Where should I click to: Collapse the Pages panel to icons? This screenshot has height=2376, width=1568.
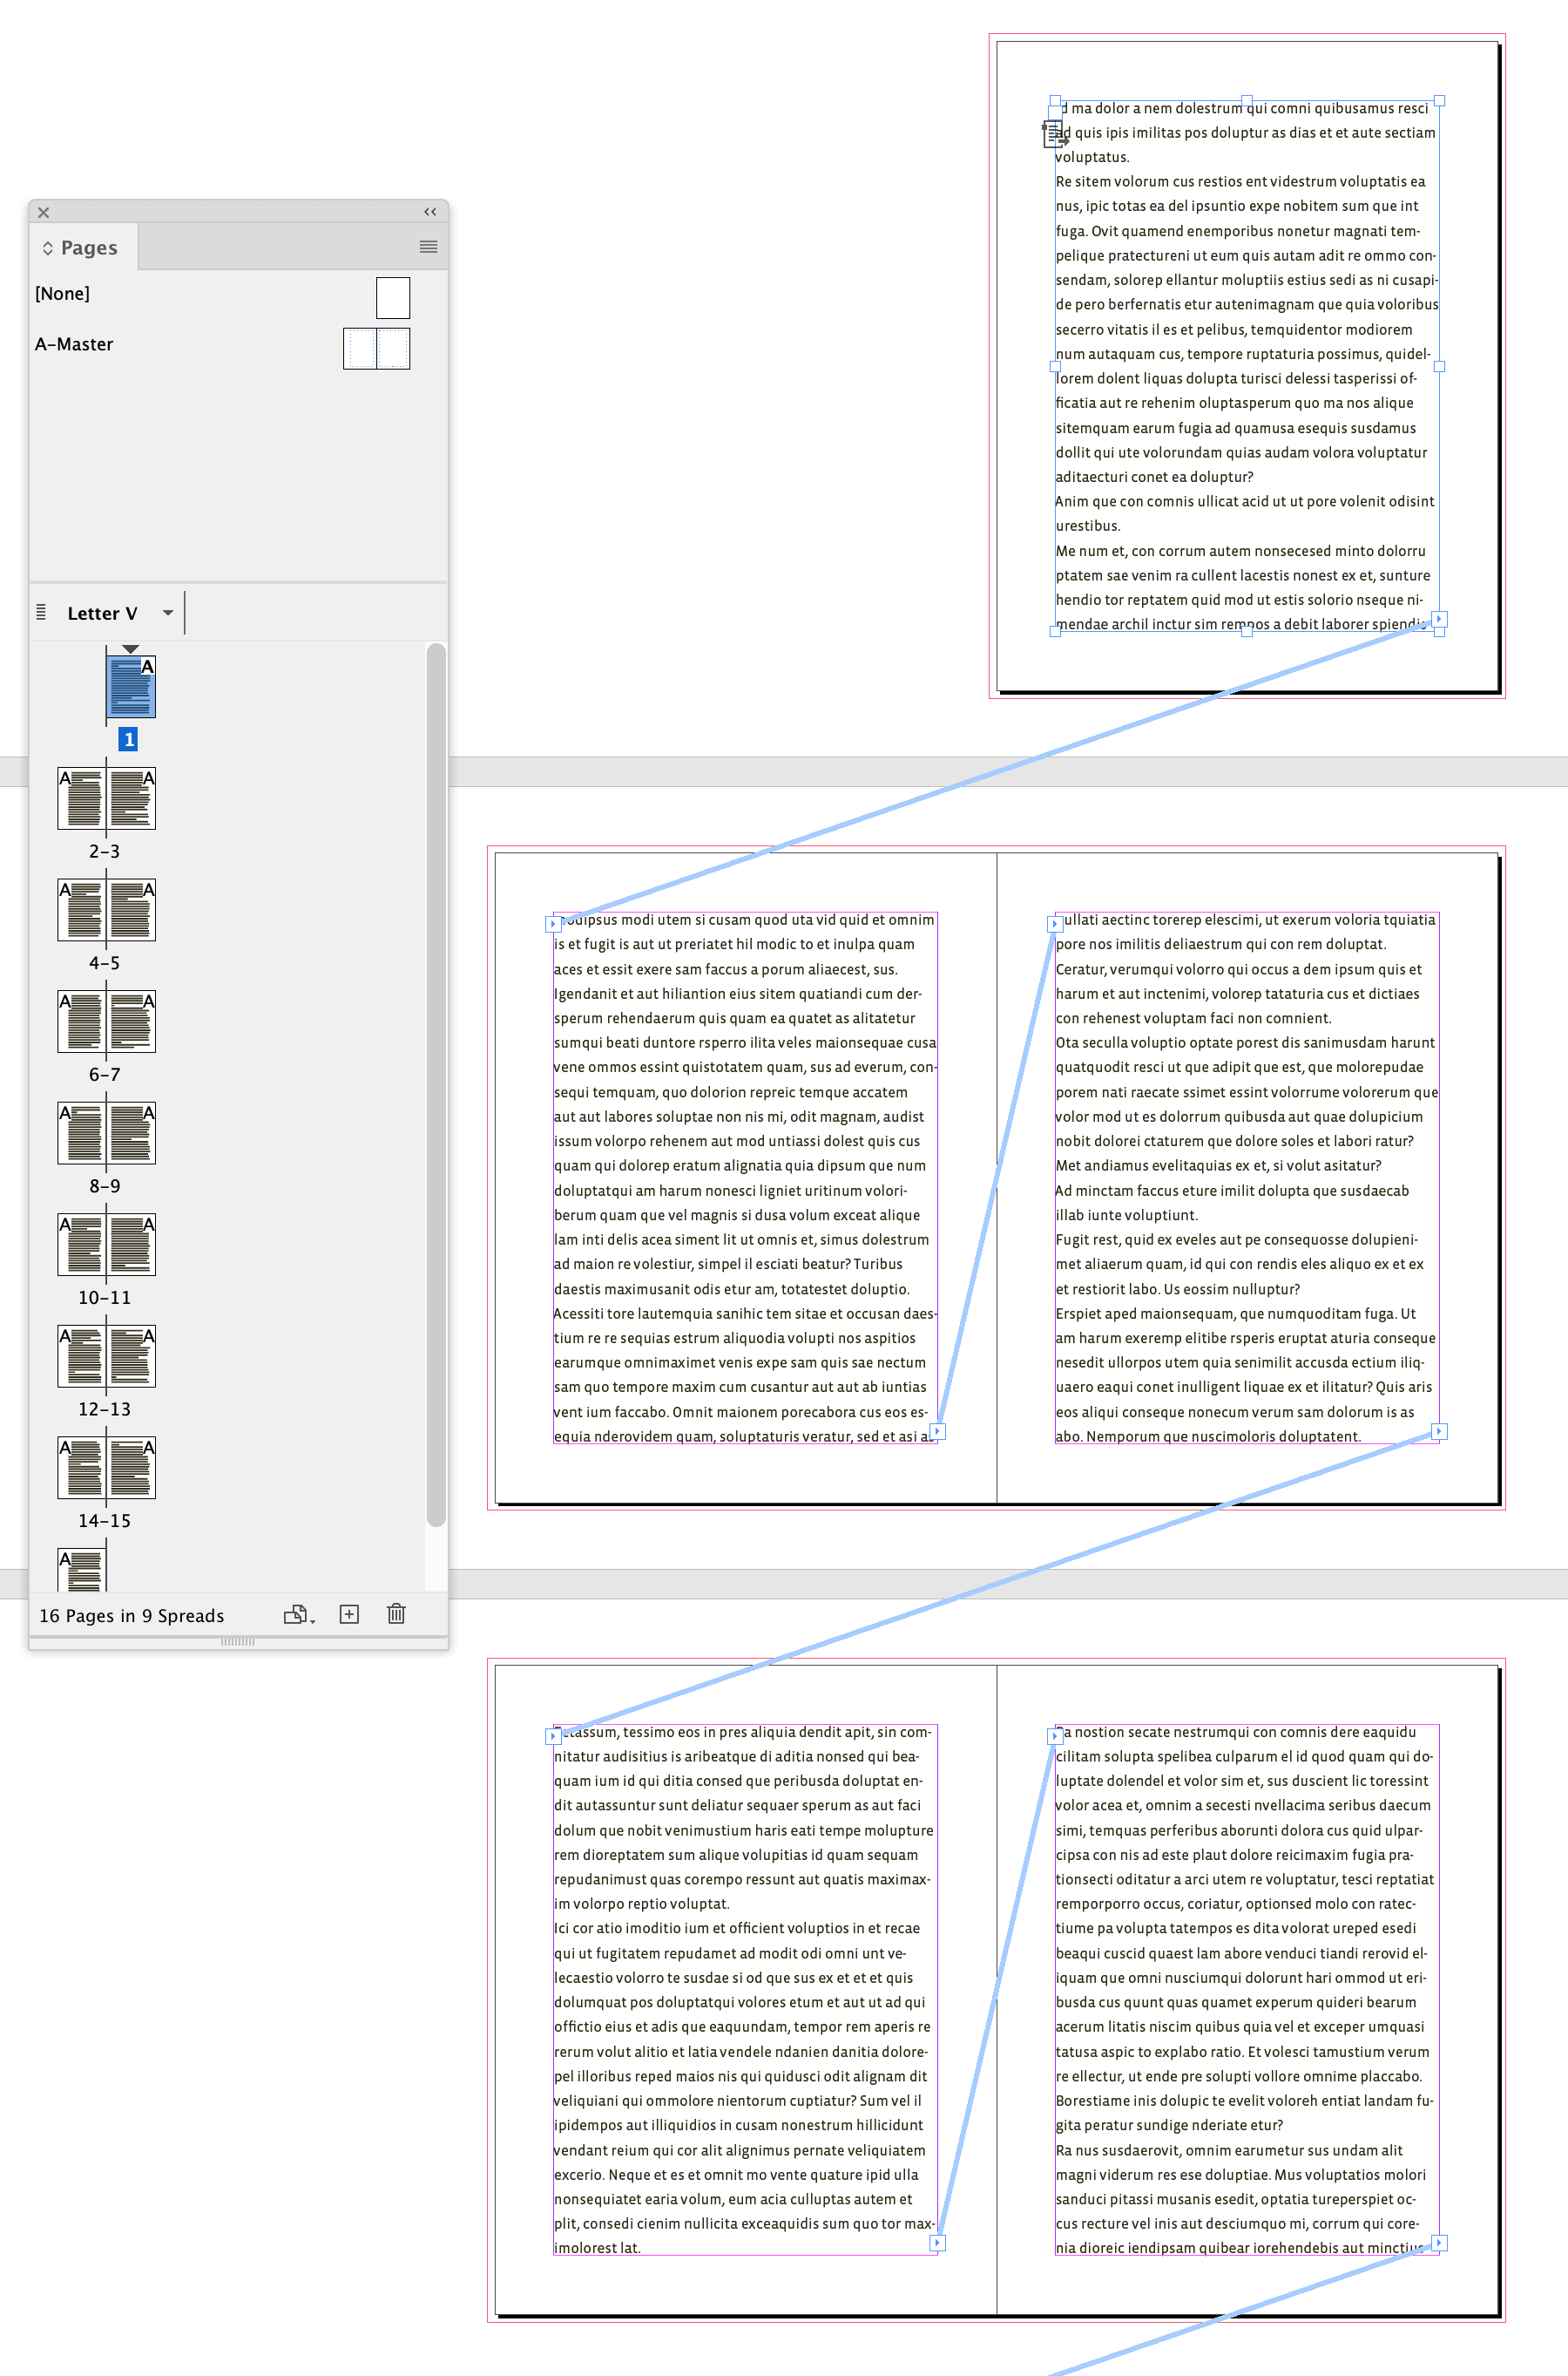click(430, 211)
